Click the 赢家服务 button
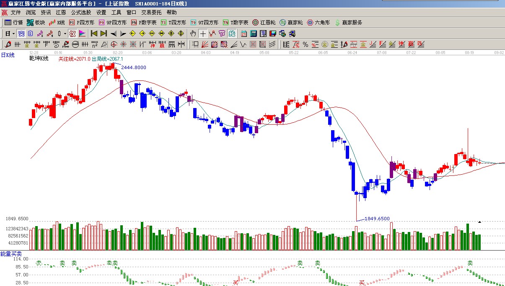 (x=348, y=23)
